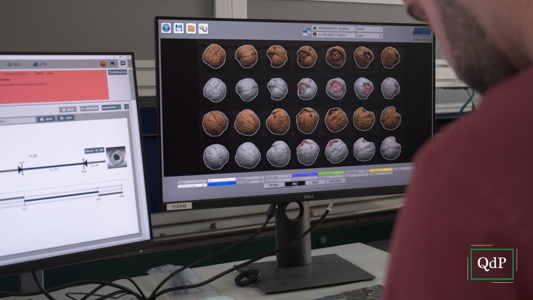Click the slider handle at value 850
Viewport: 533px width, 300px height.
[x=85, y=163]
